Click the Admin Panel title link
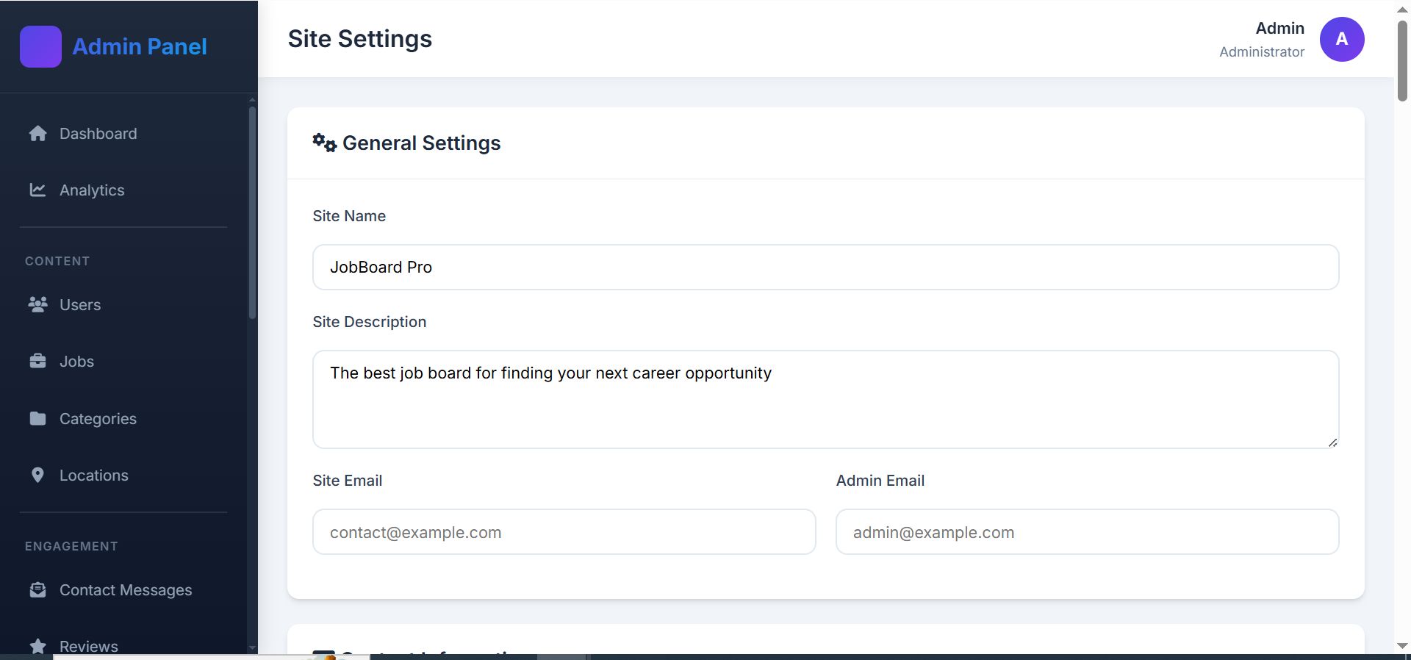The image size is (1411, 660). pos(140,46)
